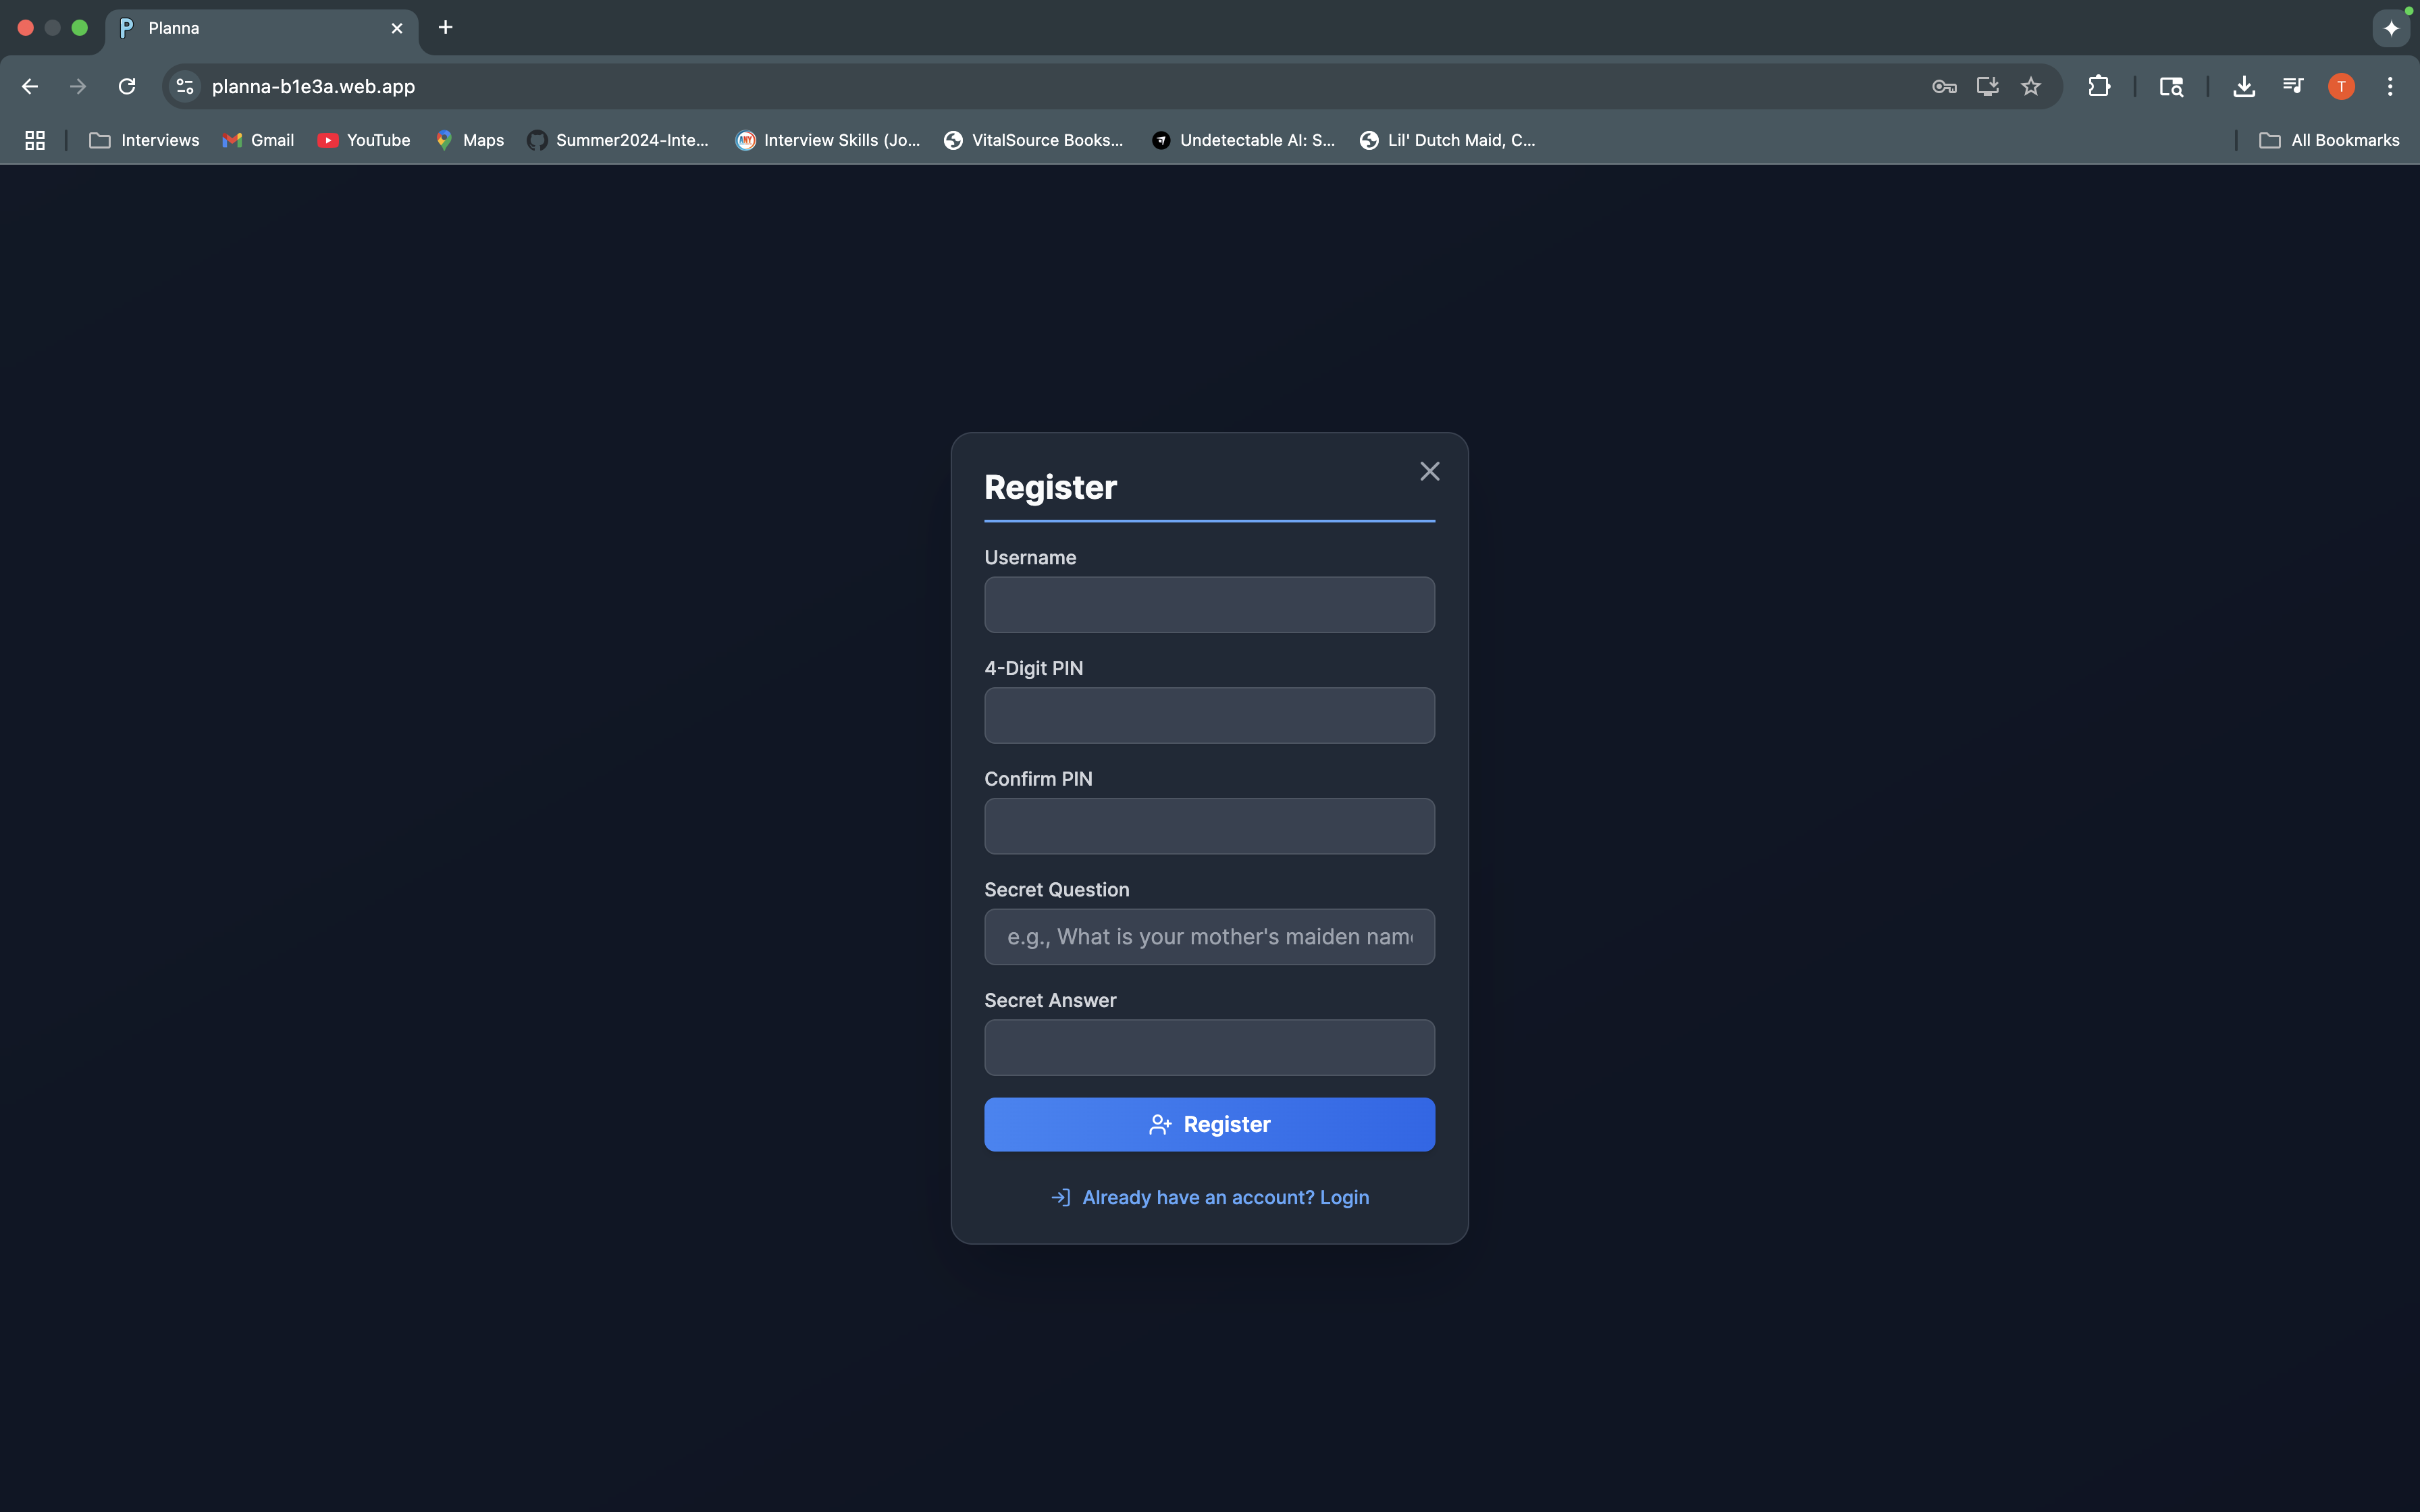
Task: Open the Interview Skills bookmark
Action: pyautogui.click(x=828, y=140)
